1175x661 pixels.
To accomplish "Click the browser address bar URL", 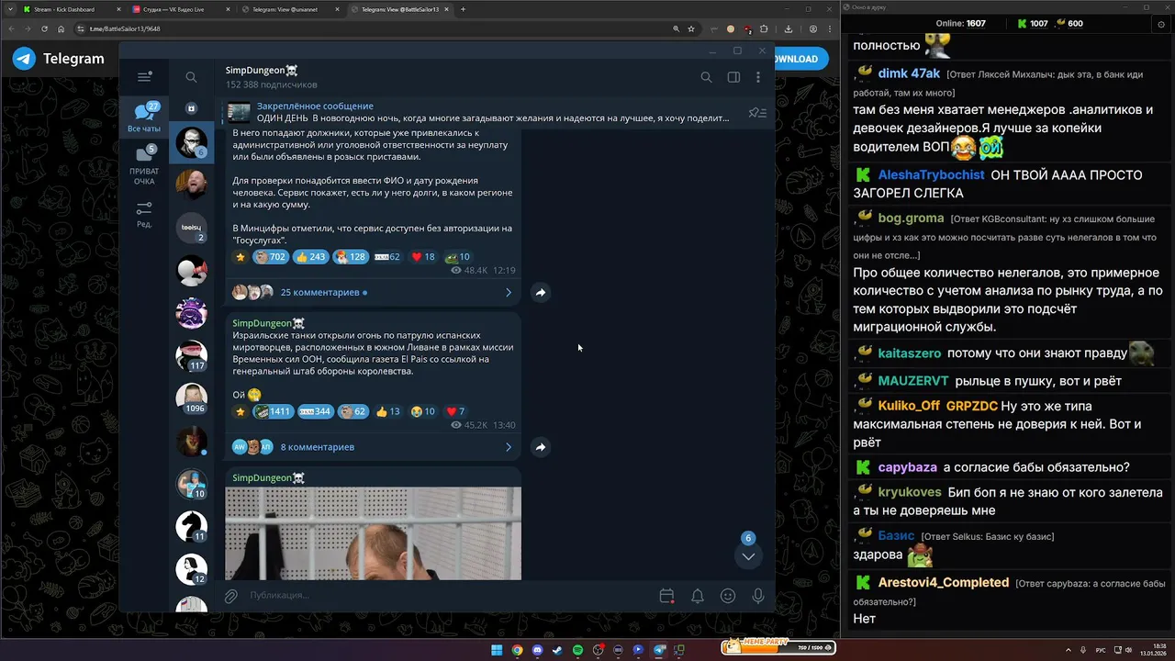I will tap(125, 28).
